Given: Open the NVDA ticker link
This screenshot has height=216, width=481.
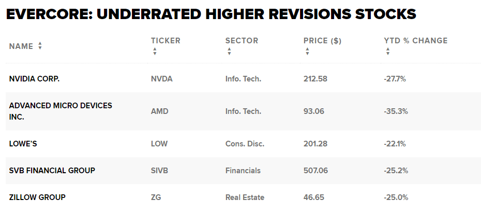Looking at the screenshot, I should point(161,79).
